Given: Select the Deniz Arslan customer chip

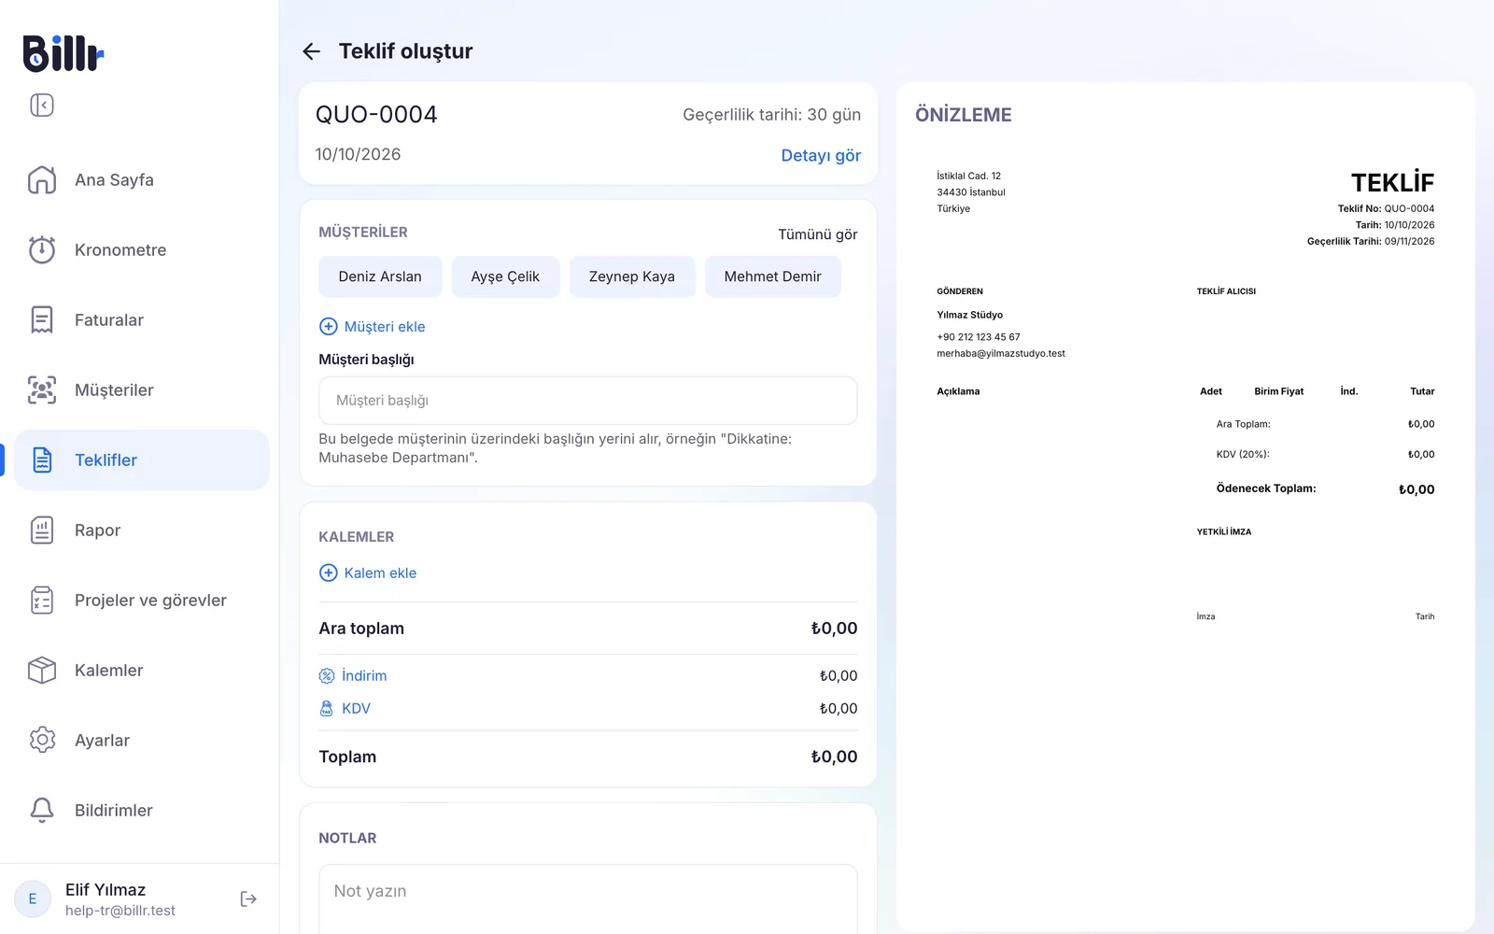Looking at the screenshot, I should [x=380, y=276].
